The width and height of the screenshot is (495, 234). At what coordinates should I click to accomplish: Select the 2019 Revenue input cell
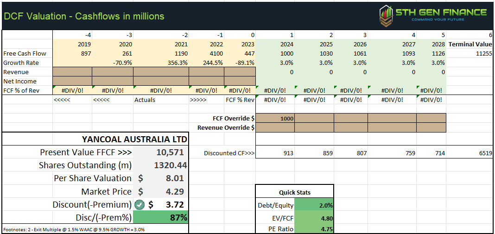(72, 72)
